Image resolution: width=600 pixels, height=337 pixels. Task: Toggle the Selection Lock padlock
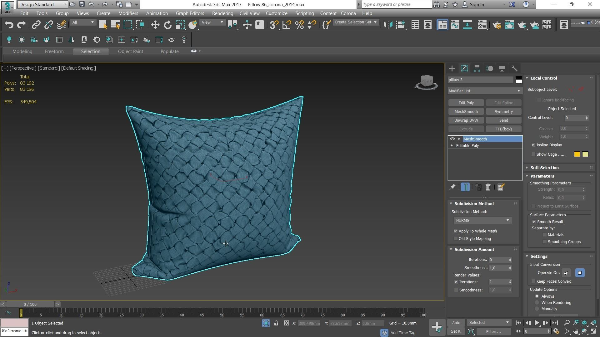[276, 323]
